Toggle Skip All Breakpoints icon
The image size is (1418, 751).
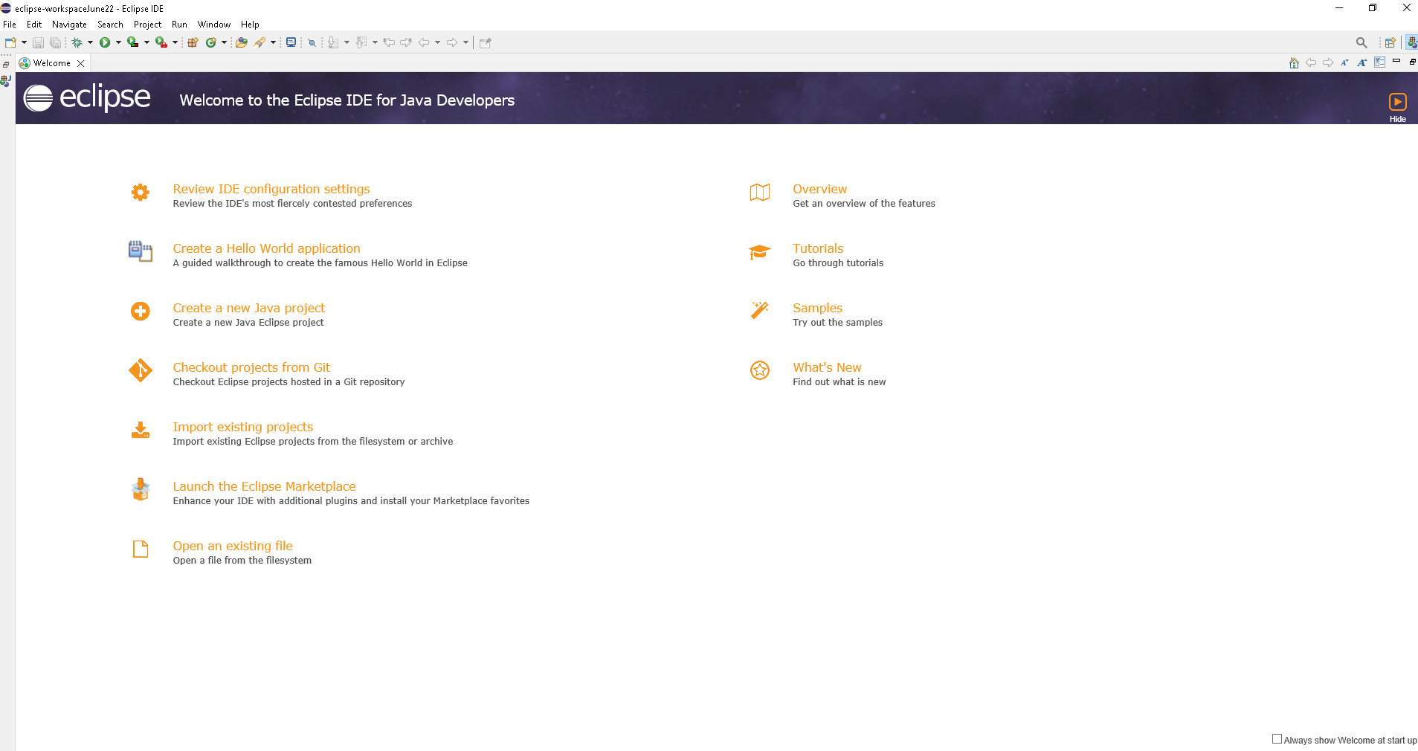click(x=312, y=42)
